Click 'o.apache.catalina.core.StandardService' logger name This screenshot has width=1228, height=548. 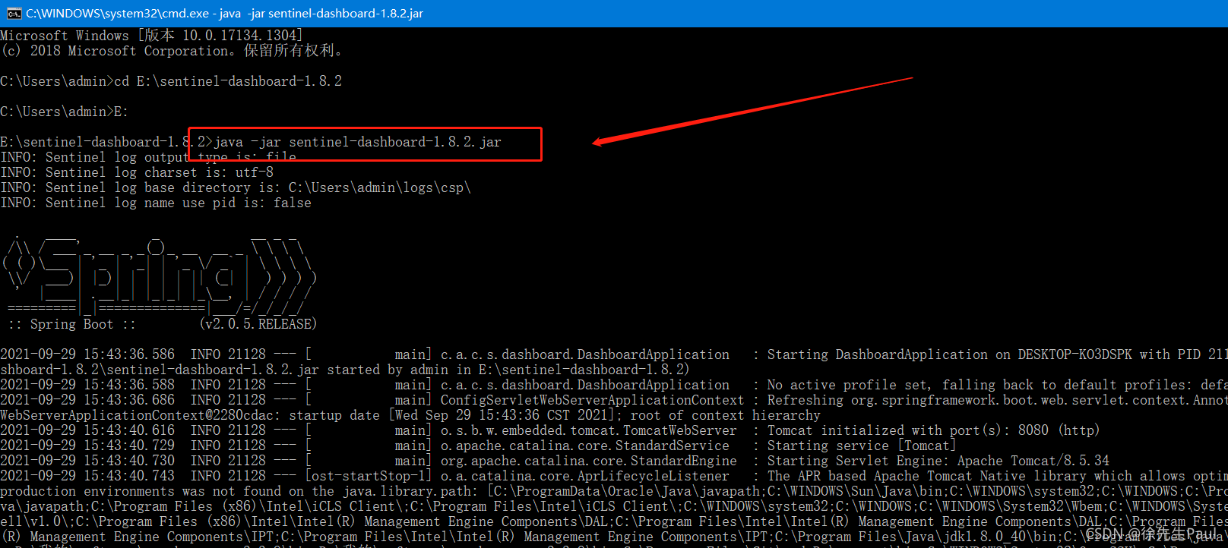(x=585, y=446)
